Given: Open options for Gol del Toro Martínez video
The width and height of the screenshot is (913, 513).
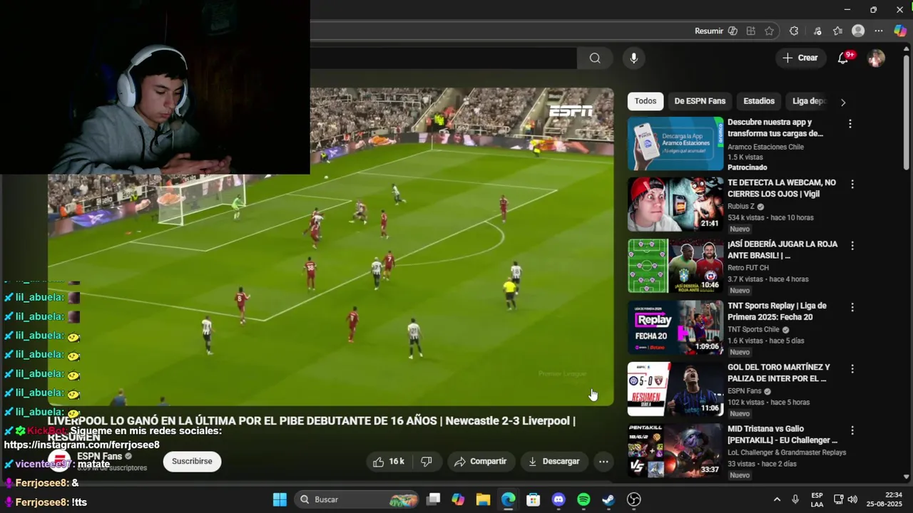Looking at the screenshot, I should pos(852,369).
